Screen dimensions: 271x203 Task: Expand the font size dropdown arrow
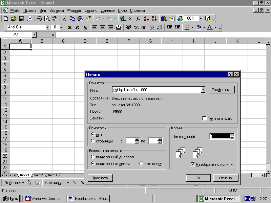[61, 27]
